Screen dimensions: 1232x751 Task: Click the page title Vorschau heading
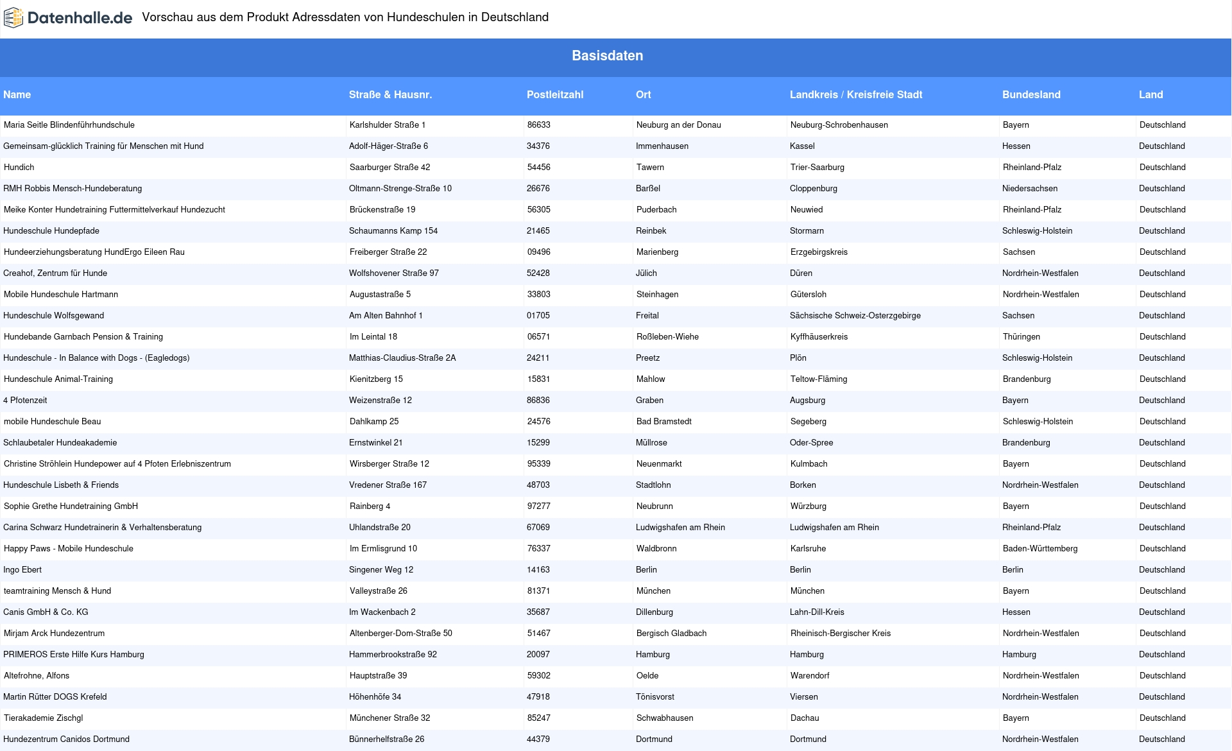click(x=345, y=17)
